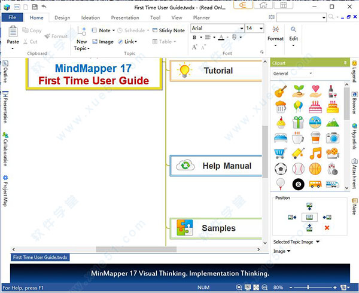Viewport: 359px width, 293px height.
Task: Click the horizontal scrollbar thumb
Action: pyautogui.click(x=136, y=249)
